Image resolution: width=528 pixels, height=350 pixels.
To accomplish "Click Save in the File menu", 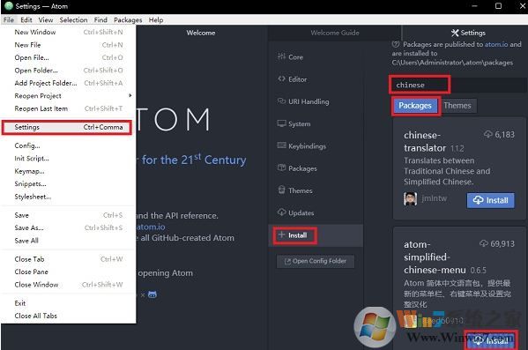I will point(69,215).
